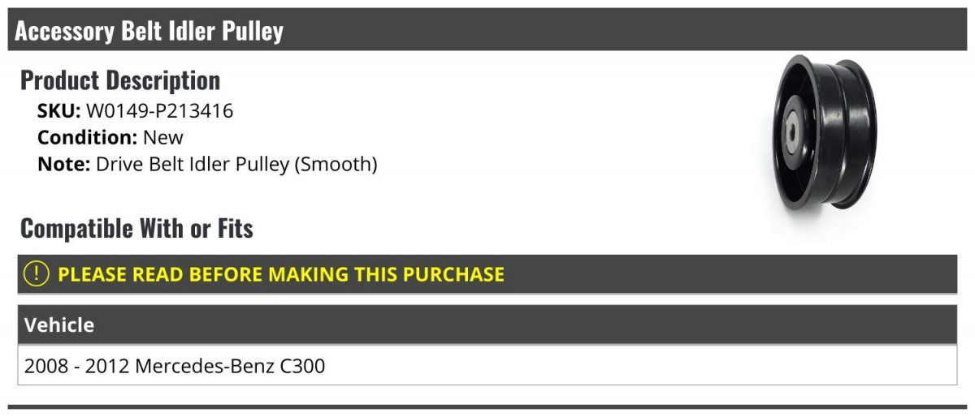The image size is (975, 417).
Task: Click the Product Description heading
Action: (x=120, y=80)
